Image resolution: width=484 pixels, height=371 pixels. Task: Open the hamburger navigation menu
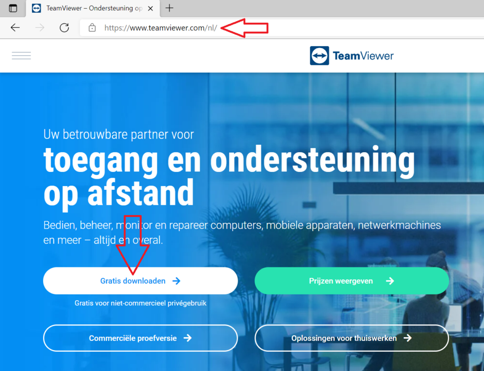pos(21,56)
